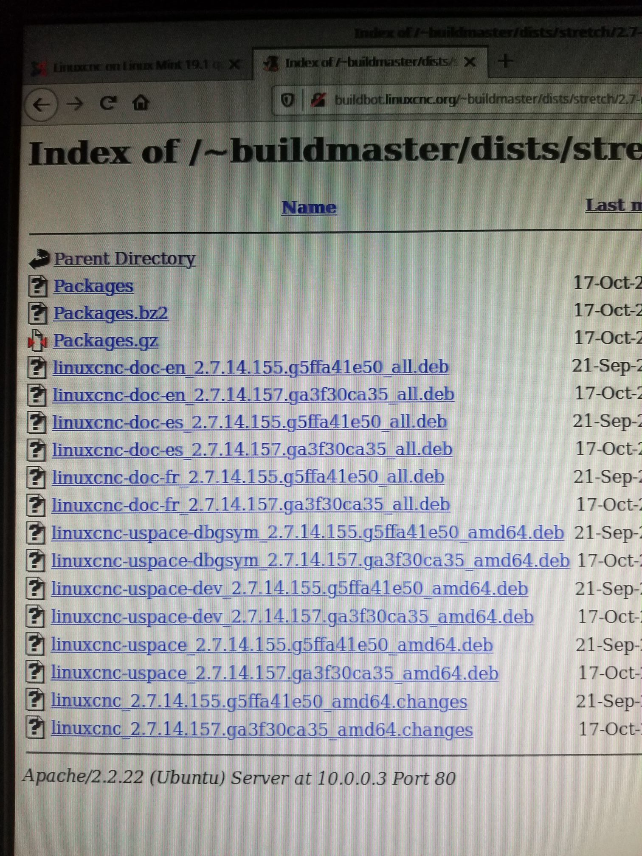Click the file icon beside Packages
The image size is (642, 856).
(37, 286)
